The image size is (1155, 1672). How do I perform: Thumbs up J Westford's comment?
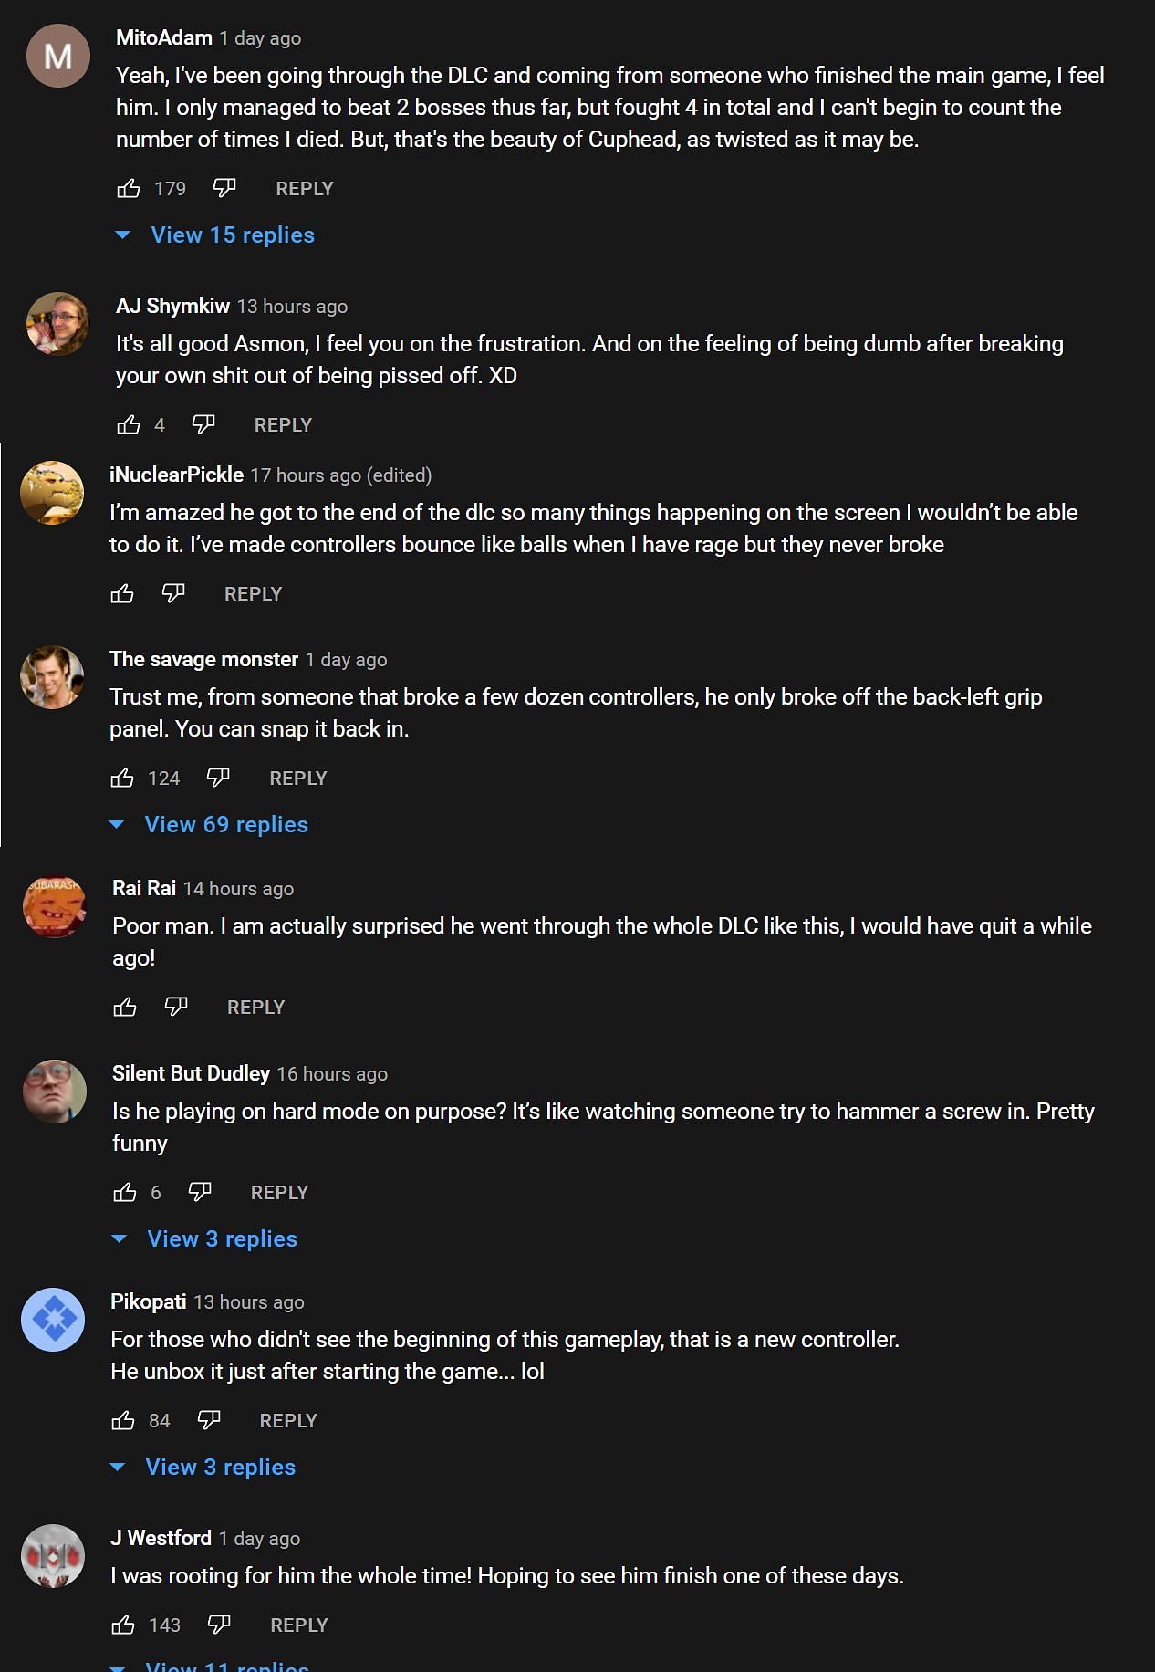click(123, 1625)
